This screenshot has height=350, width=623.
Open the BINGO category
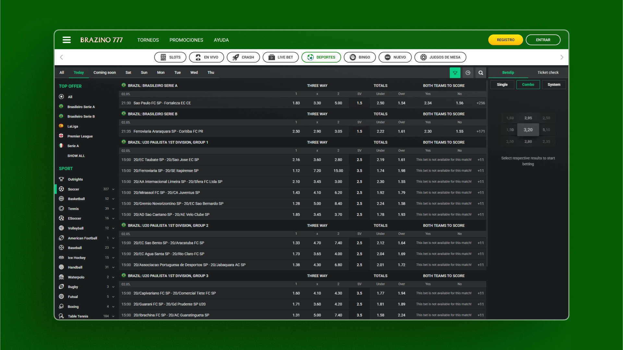click(360, 57)
